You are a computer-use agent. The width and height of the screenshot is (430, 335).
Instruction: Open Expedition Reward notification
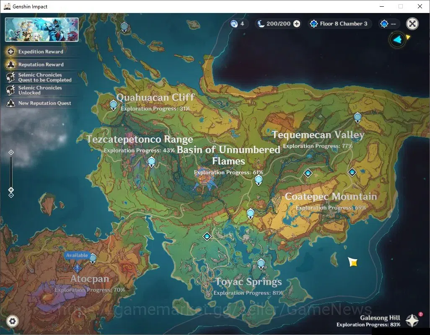pyautogui.click(x=41, y=52)
